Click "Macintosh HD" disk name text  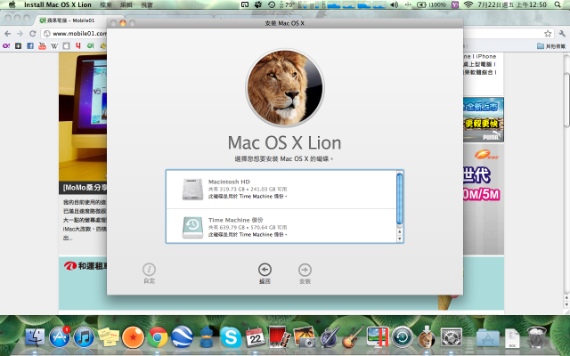(229, 182)
